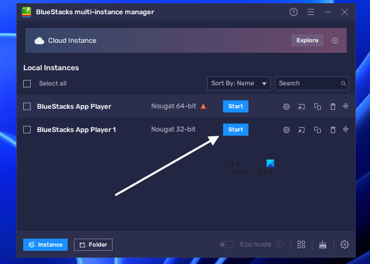
Task: Click the search magnifier icon
Action: click(x=344, y=83)
